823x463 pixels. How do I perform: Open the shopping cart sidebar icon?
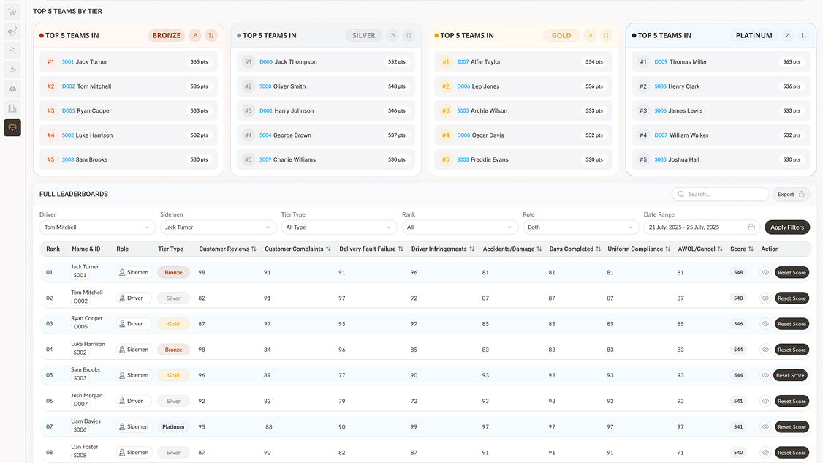12,12
